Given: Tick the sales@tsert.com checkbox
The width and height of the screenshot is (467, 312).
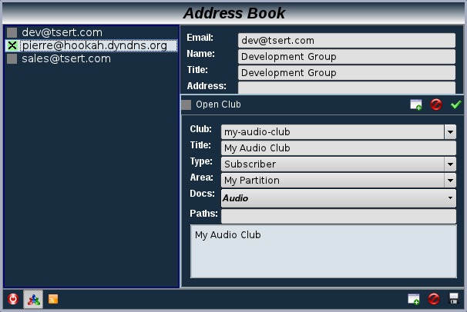Looking at the screenshot, I should [12, 59].
